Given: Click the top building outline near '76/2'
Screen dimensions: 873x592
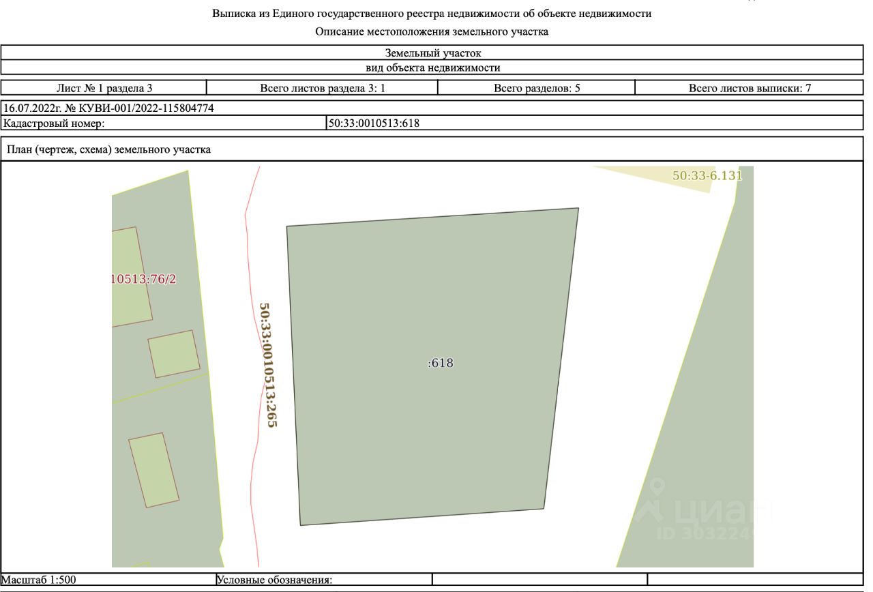Looking at the screenshot, I should (131, 277).
